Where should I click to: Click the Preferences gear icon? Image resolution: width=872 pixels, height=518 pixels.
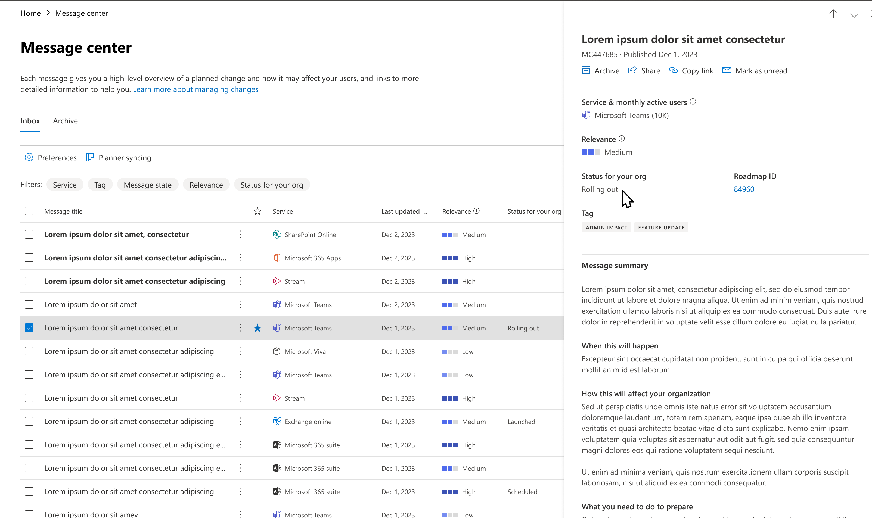[28, 157]
